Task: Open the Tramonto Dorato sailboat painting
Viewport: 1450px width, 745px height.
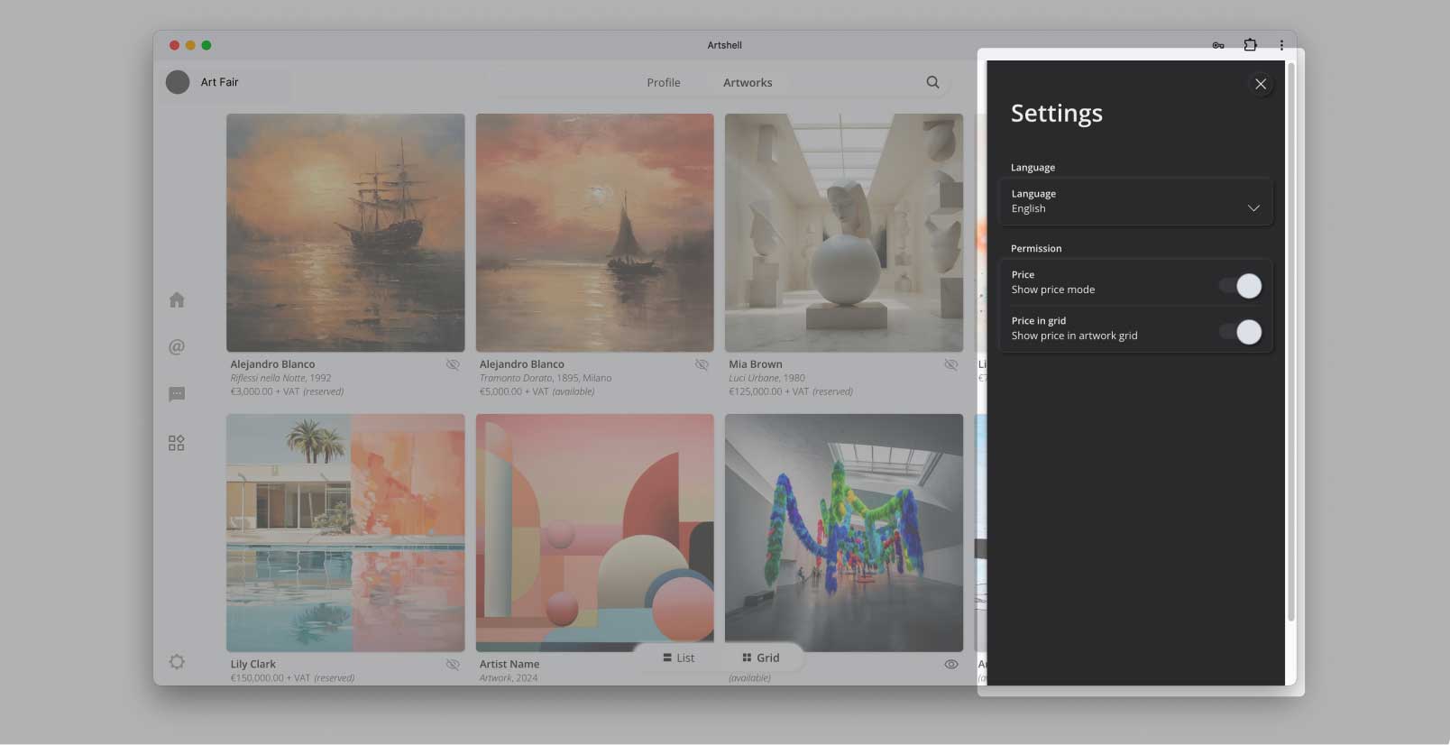Action: [595, 233]
